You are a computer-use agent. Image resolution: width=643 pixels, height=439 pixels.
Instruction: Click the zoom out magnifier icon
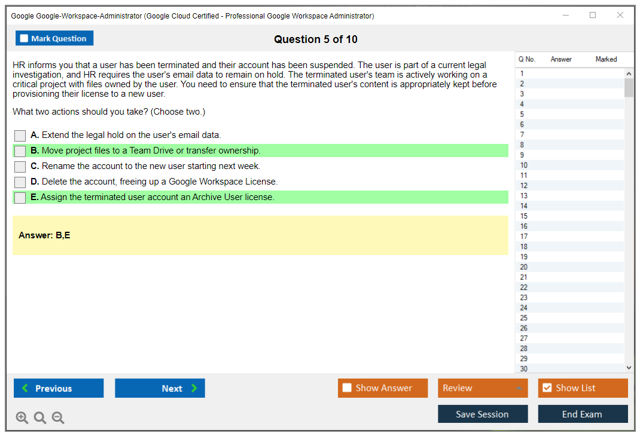58,418
